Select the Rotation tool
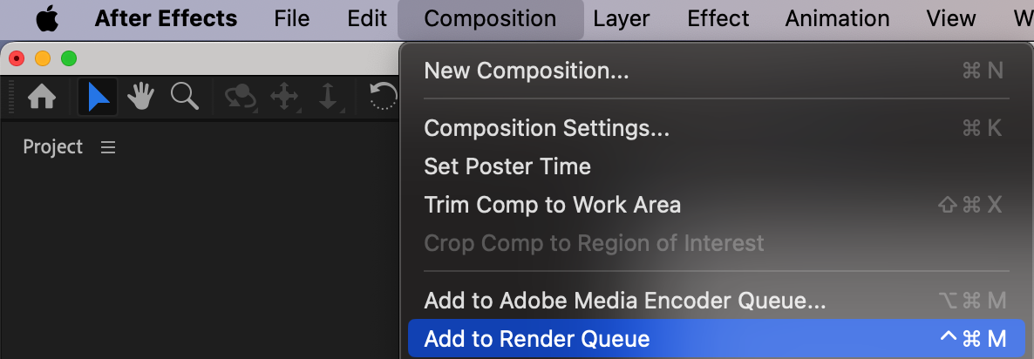Image resolution: width=1034 pixels, height=359 pixels. click(384, 98)
